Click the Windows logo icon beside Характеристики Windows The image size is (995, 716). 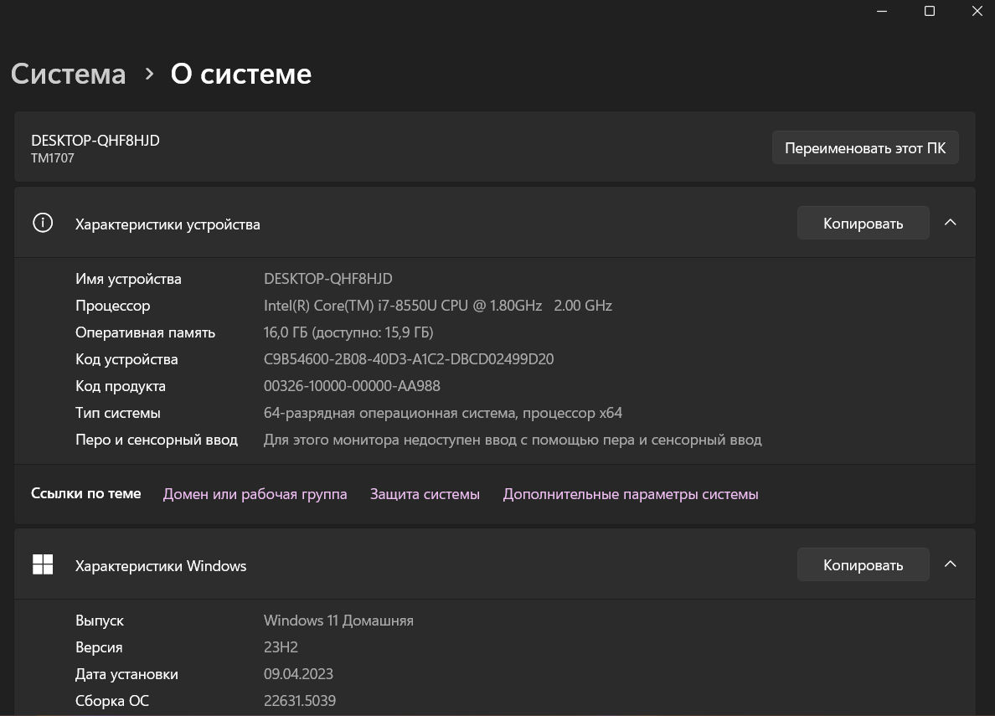click(x=43, y=564)
